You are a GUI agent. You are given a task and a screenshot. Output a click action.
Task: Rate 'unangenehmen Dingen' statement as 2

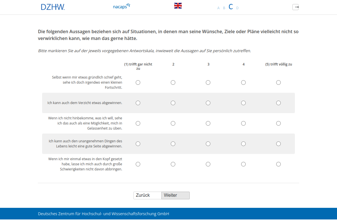(x=173, y=144)
